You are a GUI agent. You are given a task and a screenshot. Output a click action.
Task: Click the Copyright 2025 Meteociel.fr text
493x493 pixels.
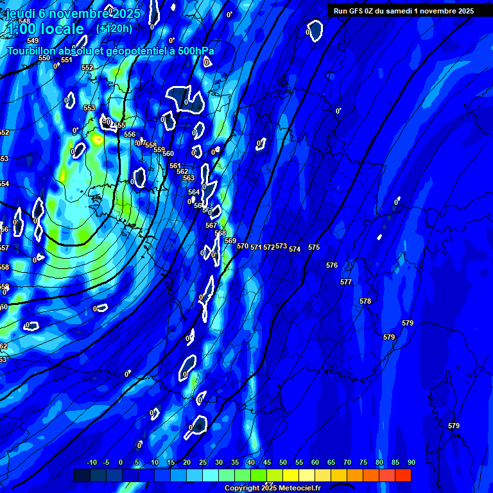coord(272,489)
